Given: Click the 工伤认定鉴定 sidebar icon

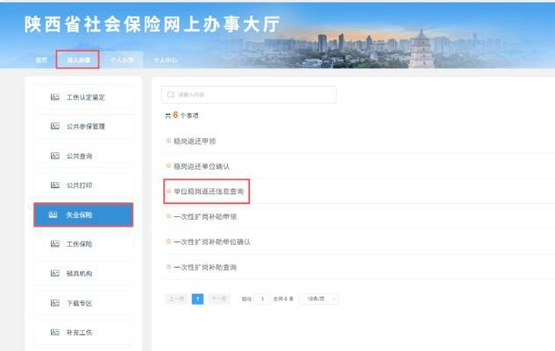Looking at the screenshot, I should [x=54, y=97].
